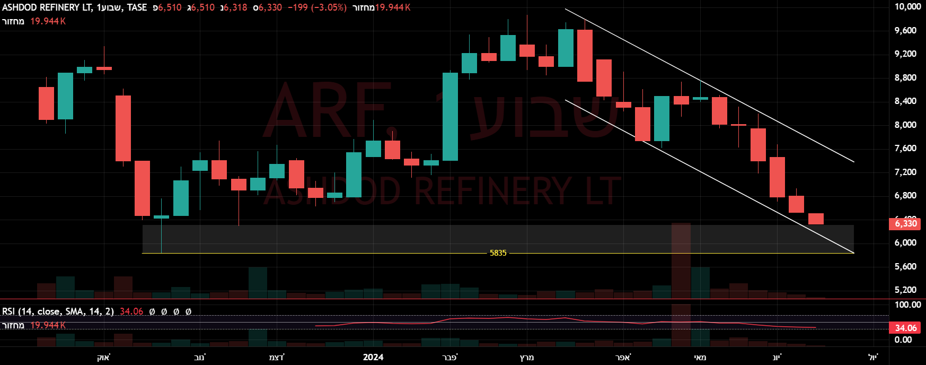Image resolution: width=926 pixels, height=365 pixels.
Task: Click the 0.00 RSI scale label
Action: click(903, 340)
